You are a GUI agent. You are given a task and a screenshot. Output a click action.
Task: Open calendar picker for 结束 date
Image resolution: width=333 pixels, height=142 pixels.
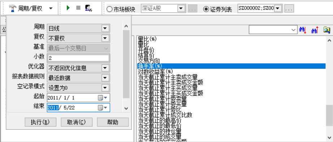pos(103,108)
